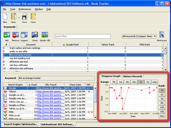Viewport: 171px width, 128px height.
Task: Click the Add keyword icon
Action: [x=7, y=35]
